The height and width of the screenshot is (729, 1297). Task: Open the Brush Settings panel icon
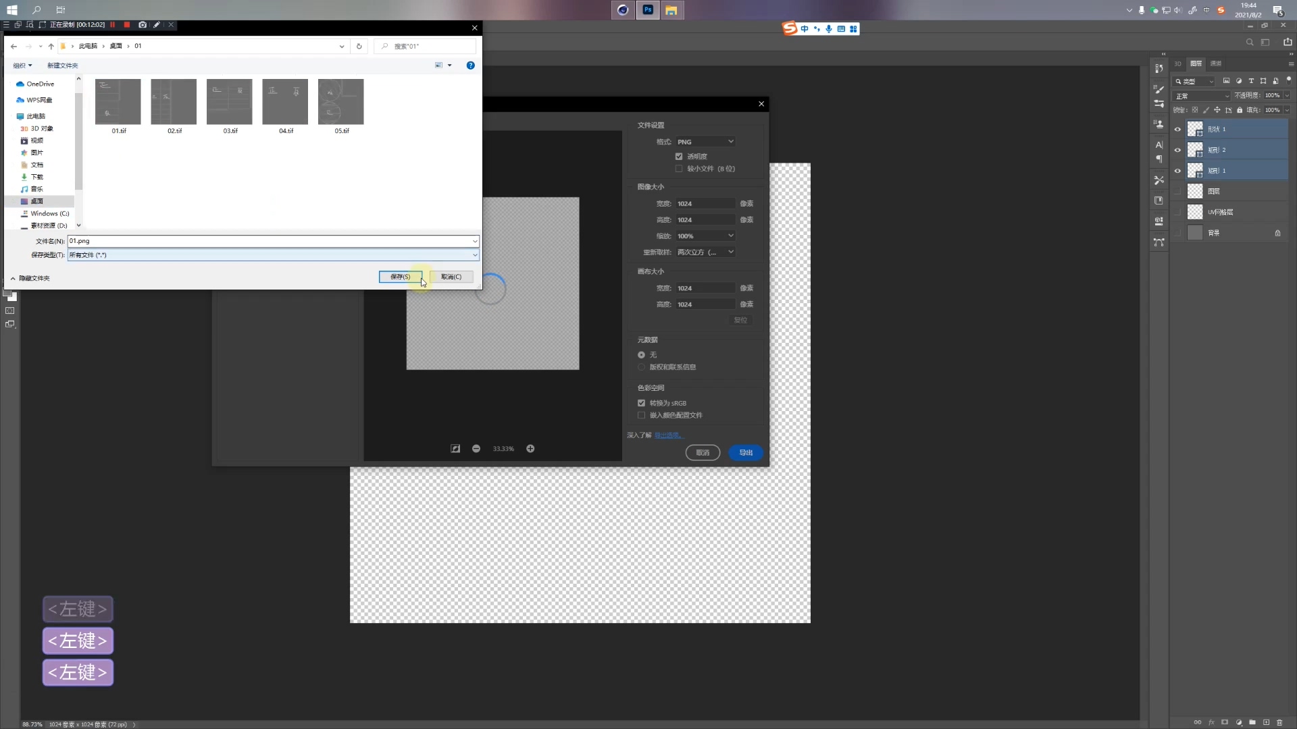1159,89
